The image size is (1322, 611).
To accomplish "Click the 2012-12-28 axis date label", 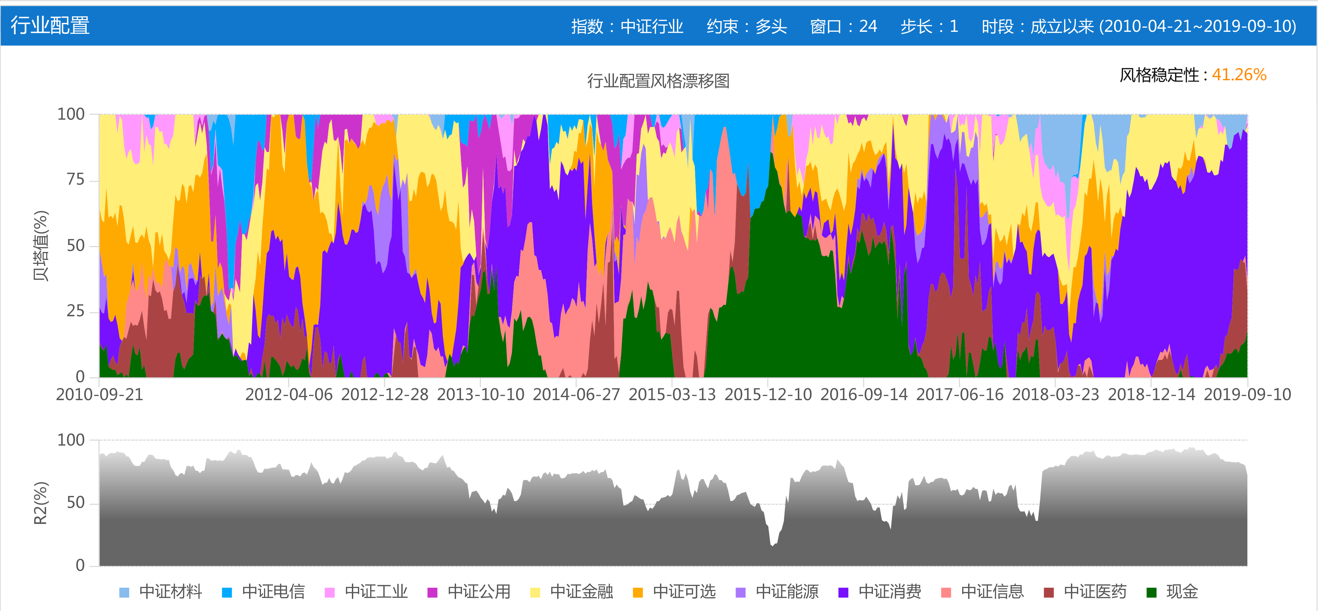I will coord(385,395).
